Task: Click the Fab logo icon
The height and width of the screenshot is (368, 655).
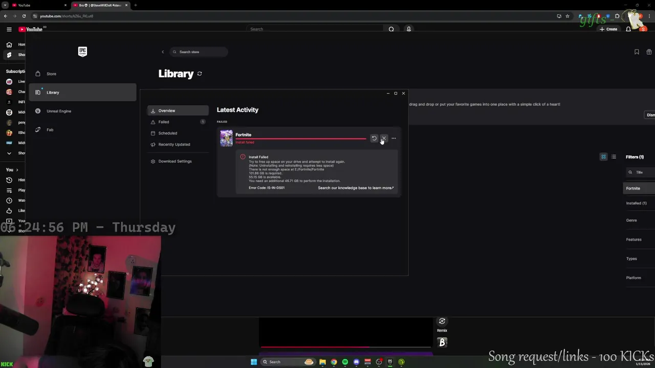Action: [37, 130]
